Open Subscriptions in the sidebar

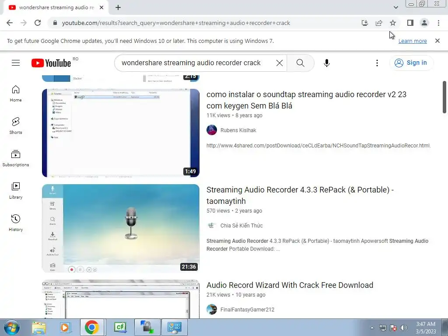[16, 158]
